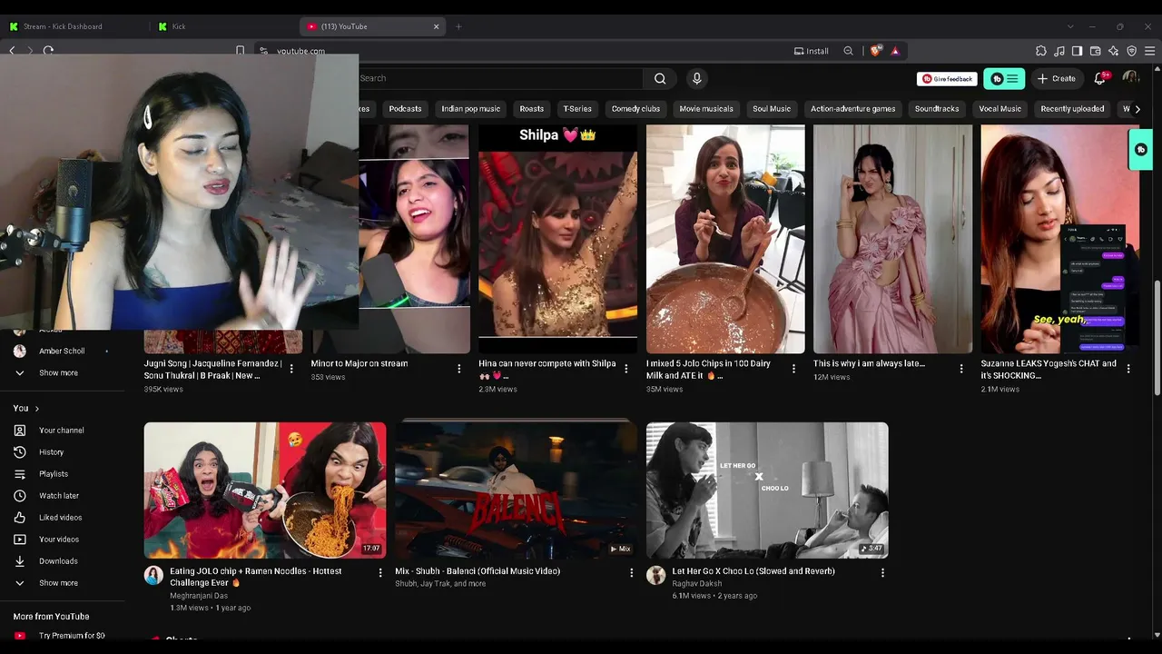1162x654 pixels.
Task: Click the zoom magnifier icon in address bar
Action: pyautogui.click(x=848, y=51)
